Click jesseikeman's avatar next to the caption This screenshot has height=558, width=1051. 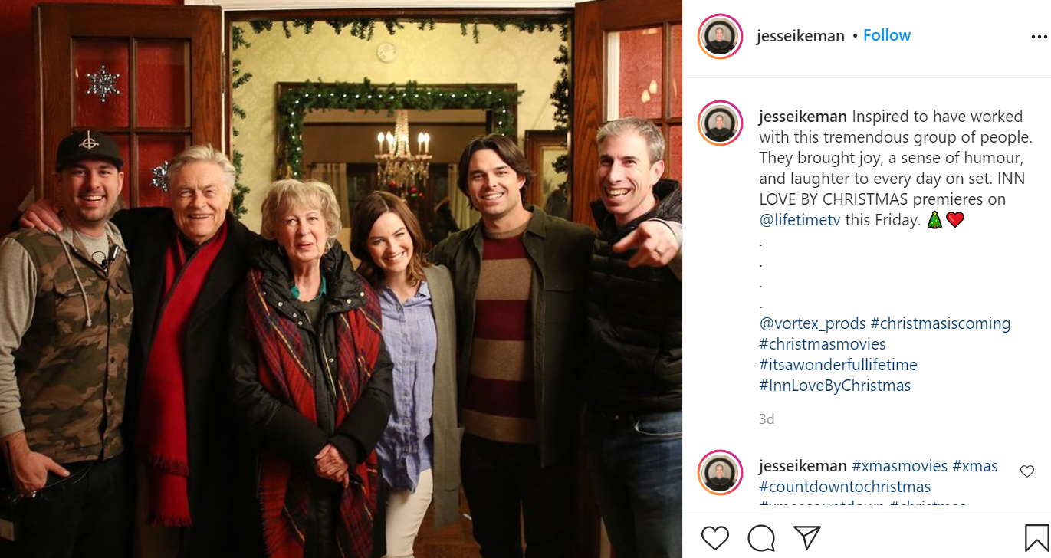coord(721,123)
